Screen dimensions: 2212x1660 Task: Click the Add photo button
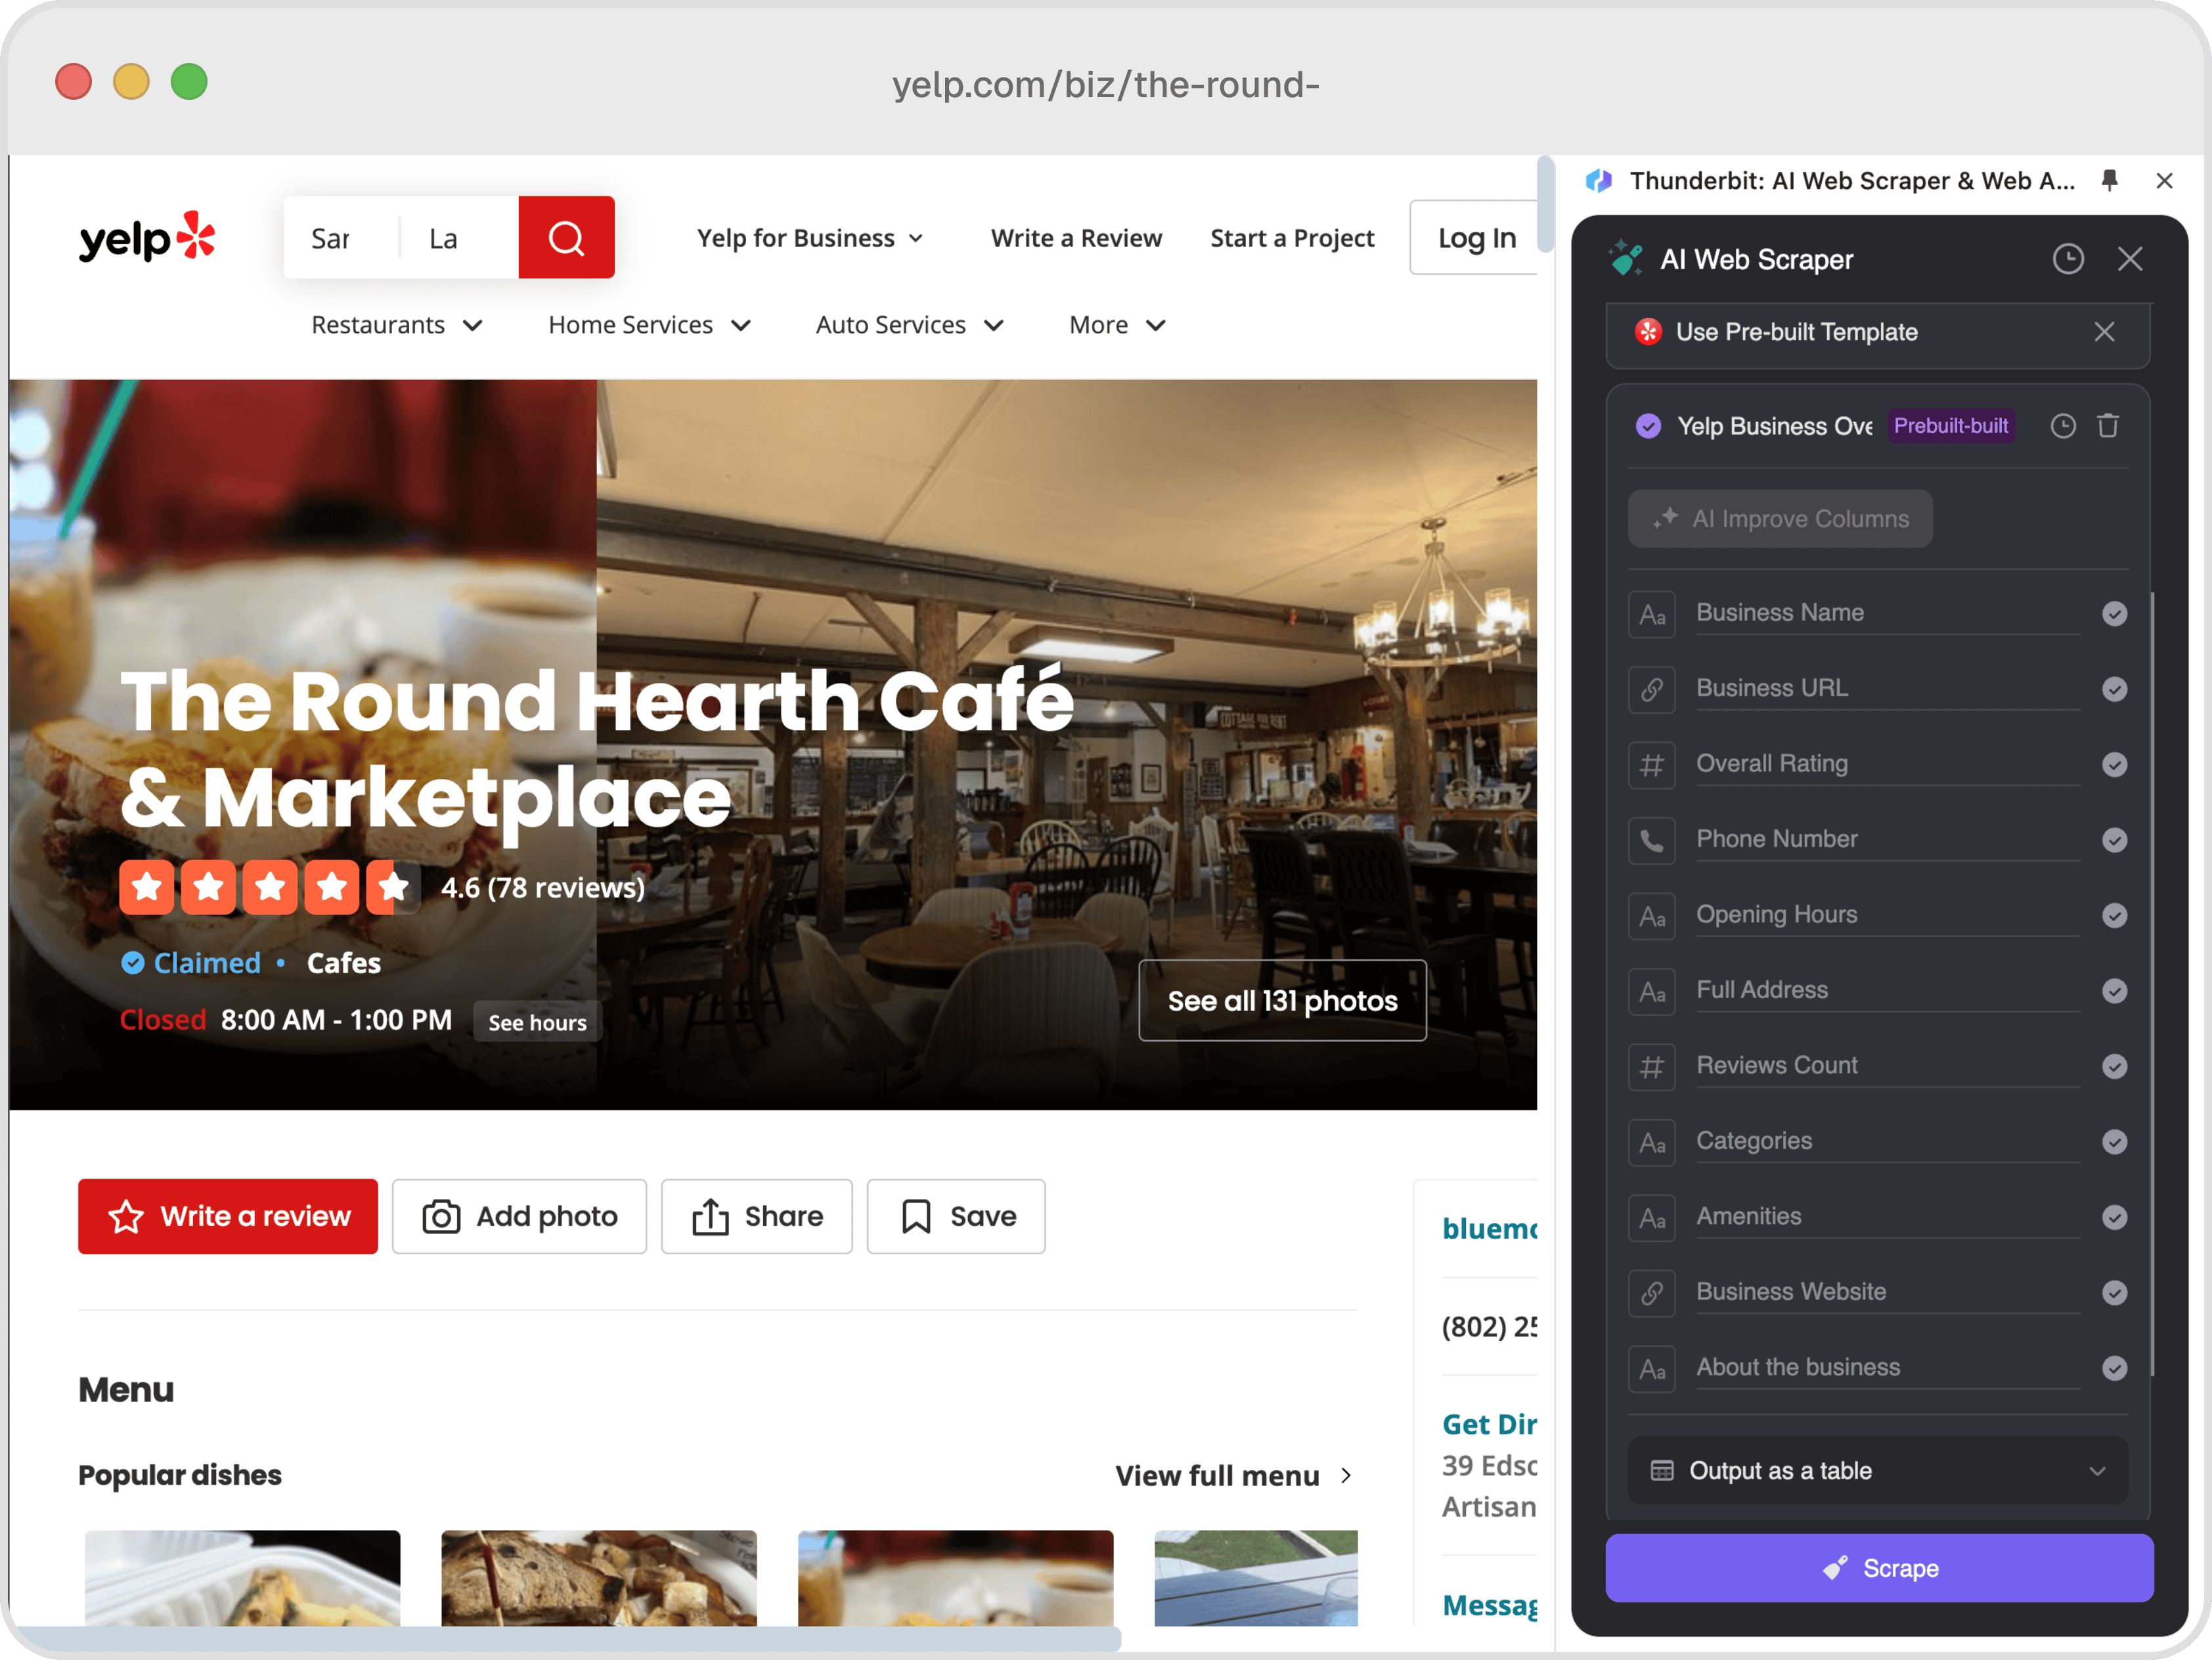pyautogui.click(x=519, y=1217)
